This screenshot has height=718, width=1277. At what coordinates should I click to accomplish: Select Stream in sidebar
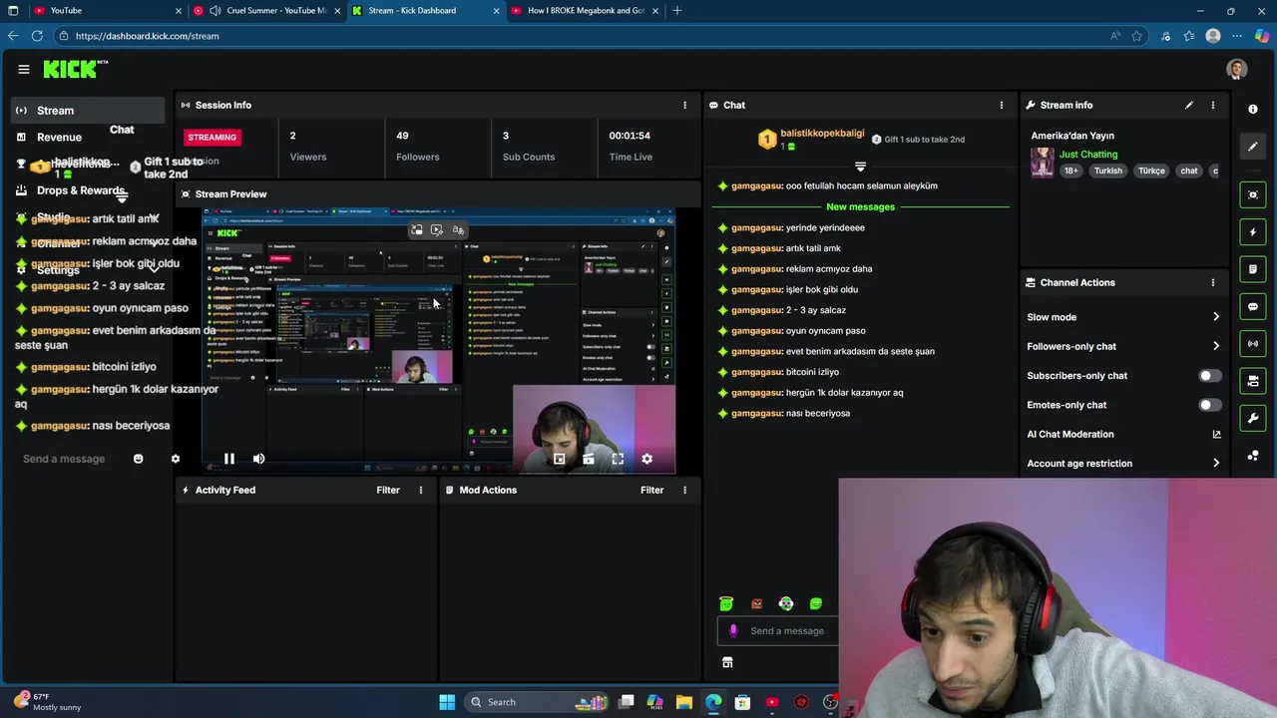click(x=88, y=111)
